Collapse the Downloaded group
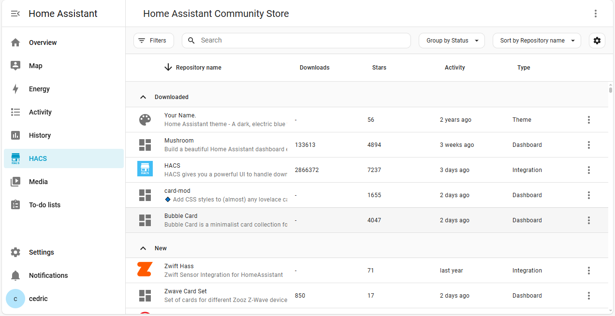 [x=143, y=97]
